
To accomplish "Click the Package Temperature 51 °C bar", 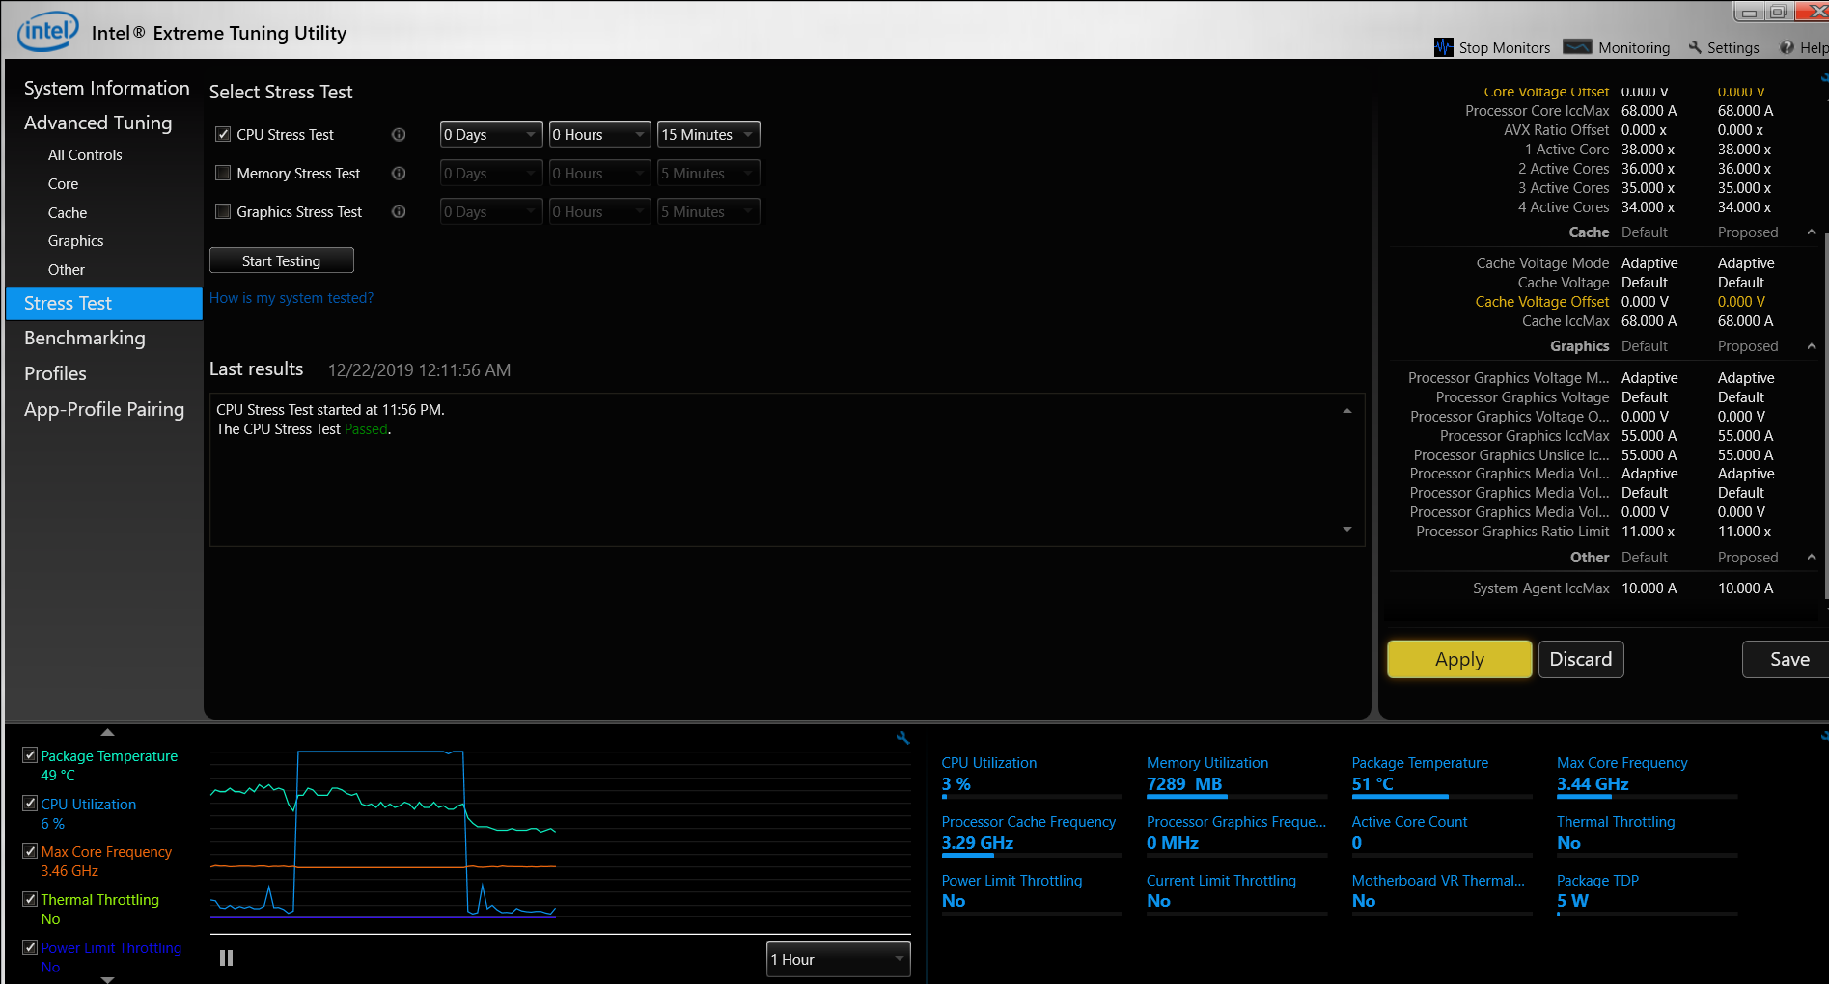I will pyautogui.click(x=1441, y=796).
